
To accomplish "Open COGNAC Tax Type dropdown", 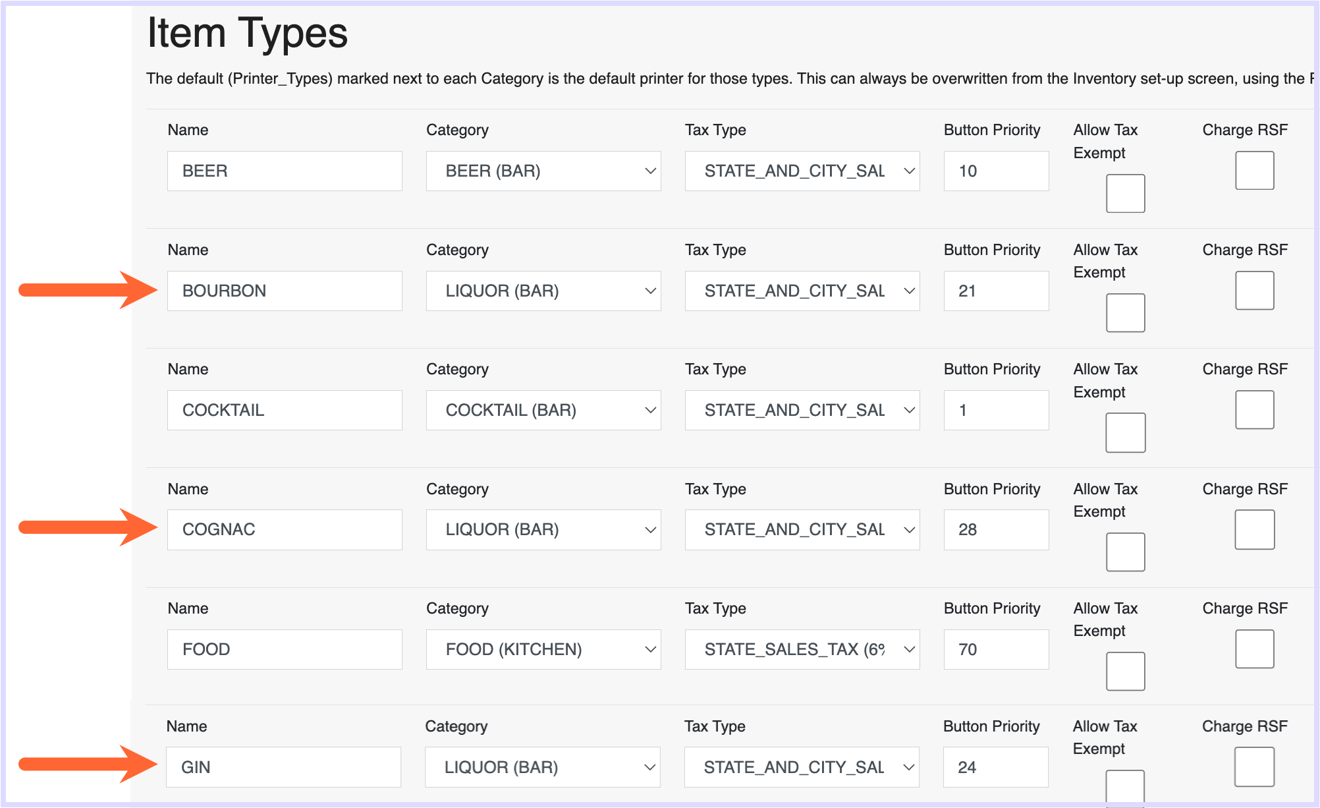I will [802, 529].
